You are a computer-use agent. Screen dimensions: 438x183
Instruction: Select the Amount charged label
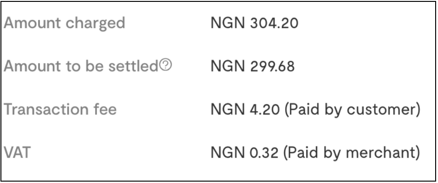click(x=64, y=24)
